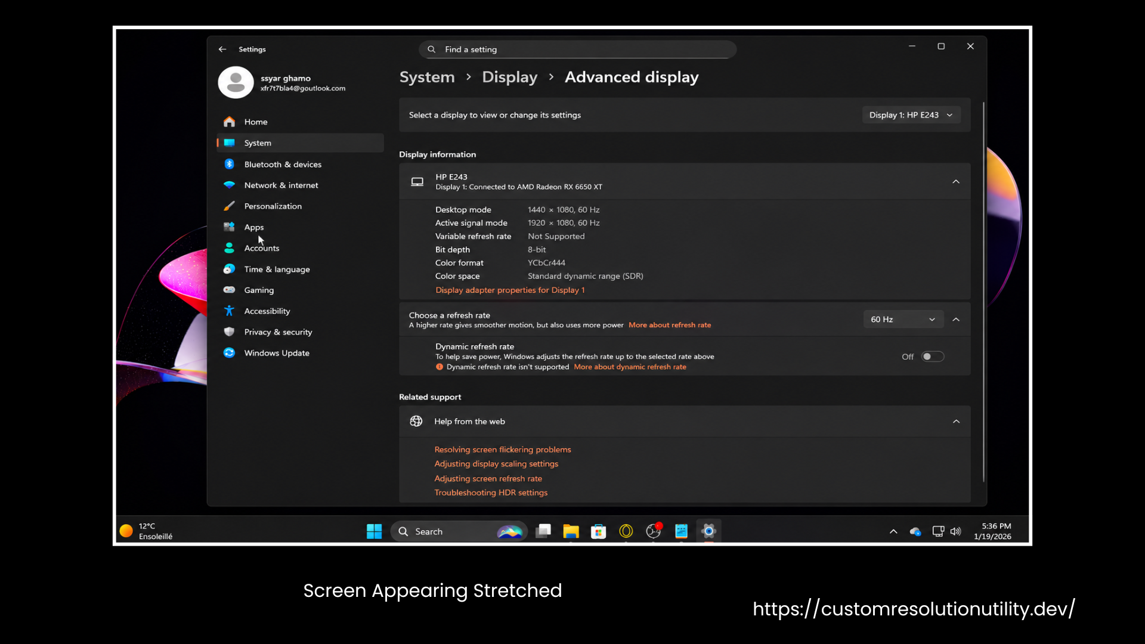Open Troubleshooting HDR settings link

(491, 493)
